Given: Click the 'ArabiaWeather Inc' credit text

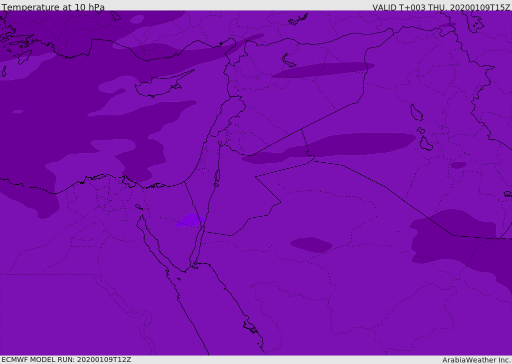Looking at the screenshot, I should [x=476, y=360].
